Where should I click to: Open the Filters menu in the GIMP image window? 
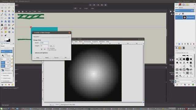81,42
